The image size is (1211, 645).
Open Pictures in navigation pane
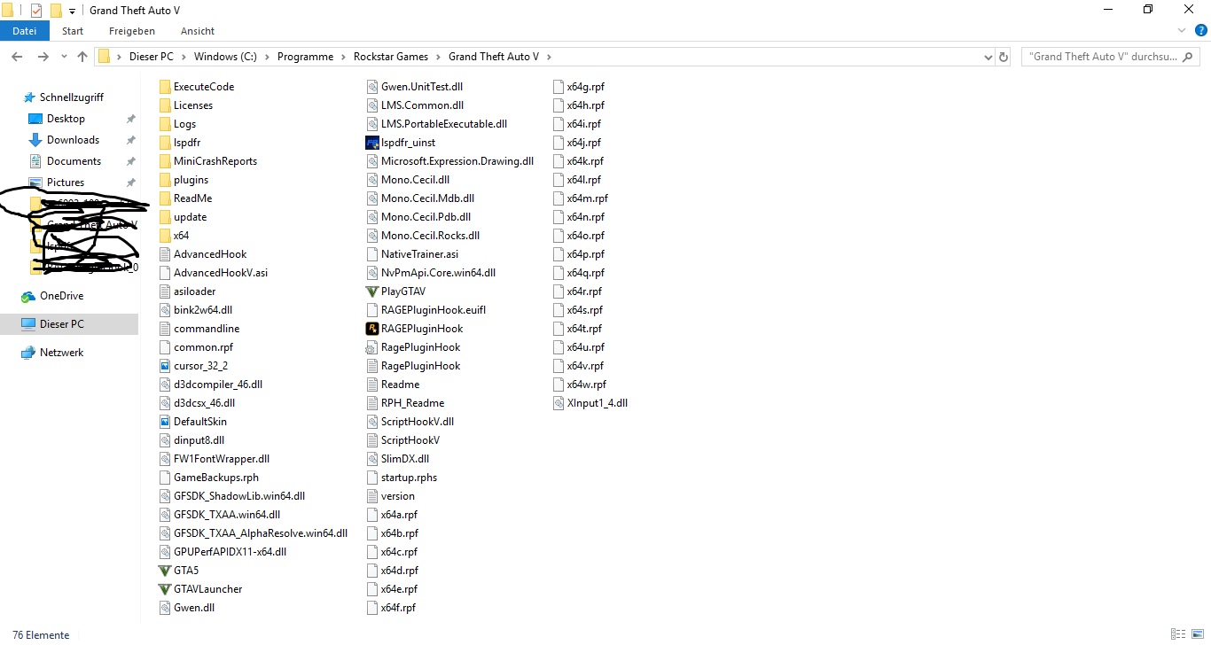tap(66, 183)
